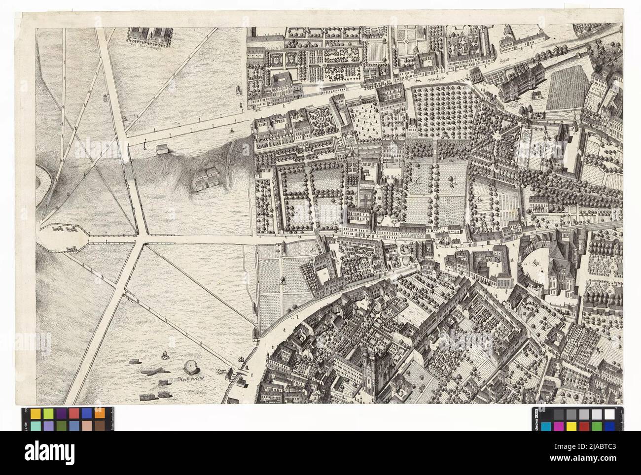Click the magenta swatch on ColorChecker Classic
The width and height of the screenshot is (641, 475).
(559, 427)
